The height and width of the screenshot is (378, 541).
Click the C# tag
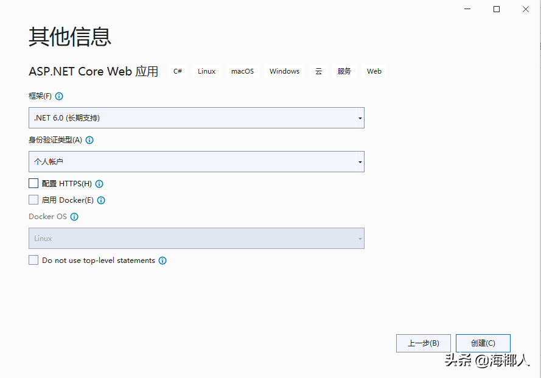178,71
